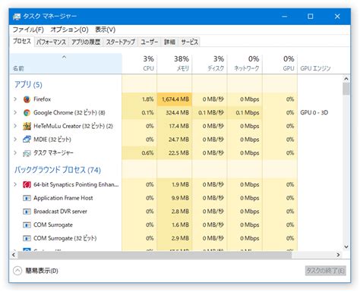Viewport: 360px width, 292px height.
Task: Click the 17.4 MB memory cell
Action: pos(175,126)
